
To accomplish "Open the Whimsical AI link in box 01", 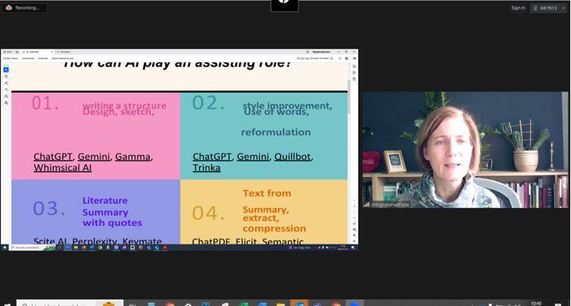I will click(63, 167).
